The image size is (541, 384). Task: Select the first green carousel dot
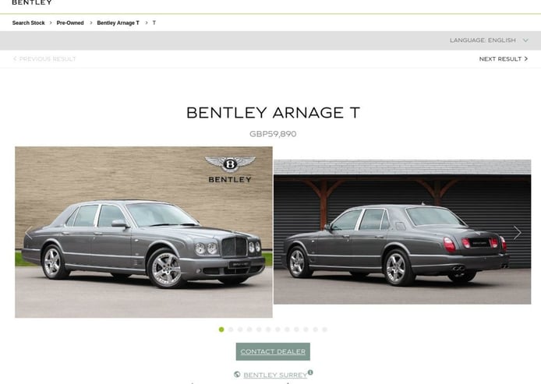click(221, 329)
